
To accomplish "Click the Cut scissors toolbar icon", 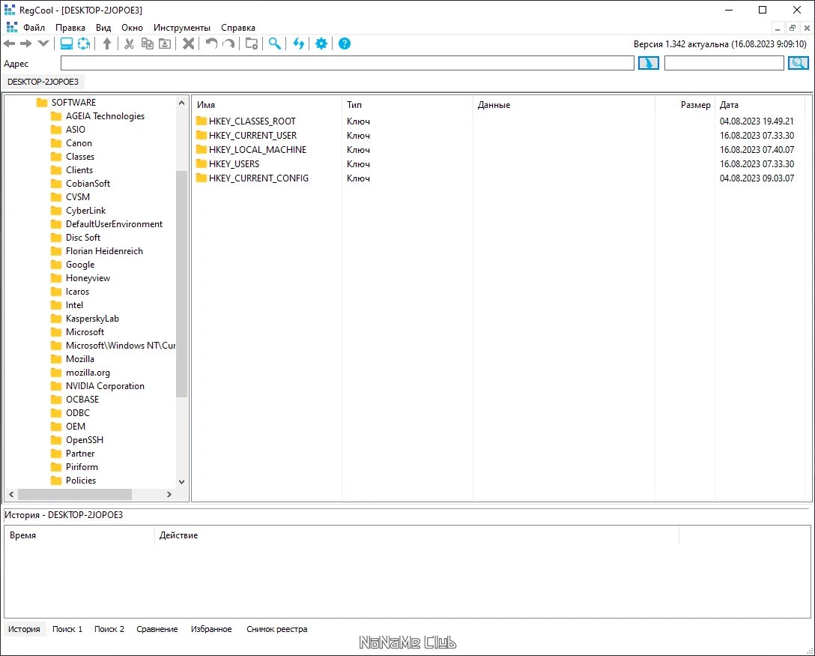I will click(x=129, y=43).
